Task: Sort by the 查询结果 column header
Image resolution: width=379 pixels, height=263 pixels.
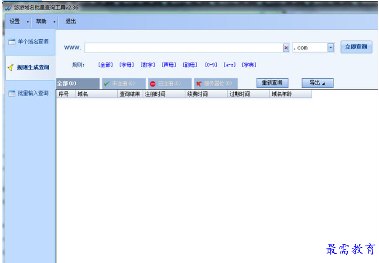Action: tap(130, 94)
